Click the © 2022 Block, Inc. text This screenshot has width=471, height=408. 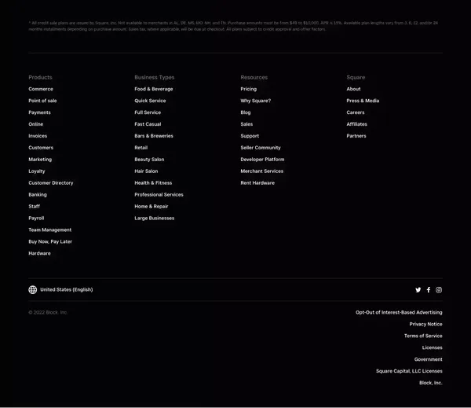[48, 313]
